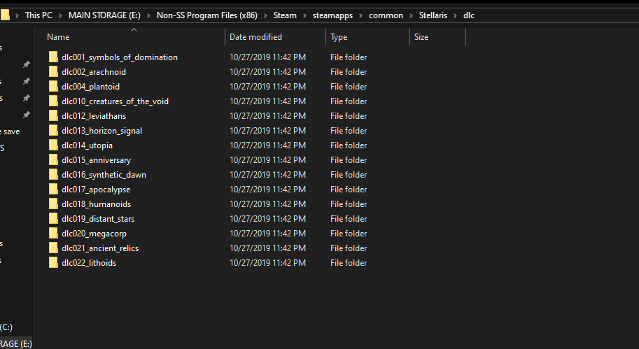Select the dlc016_synthetic_dawn folder icon
The image size is (639, 349).
[x=54, y=175]
